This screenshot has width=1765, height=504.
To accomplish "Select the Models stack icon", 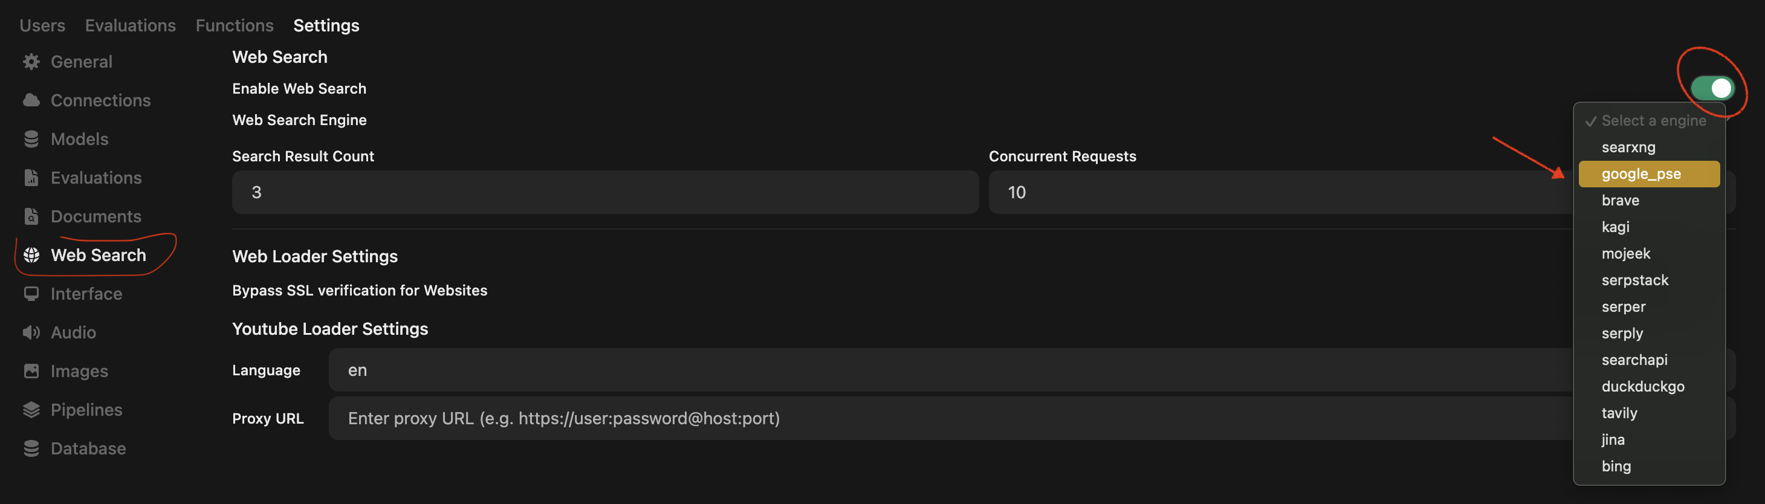I will 31,139.
